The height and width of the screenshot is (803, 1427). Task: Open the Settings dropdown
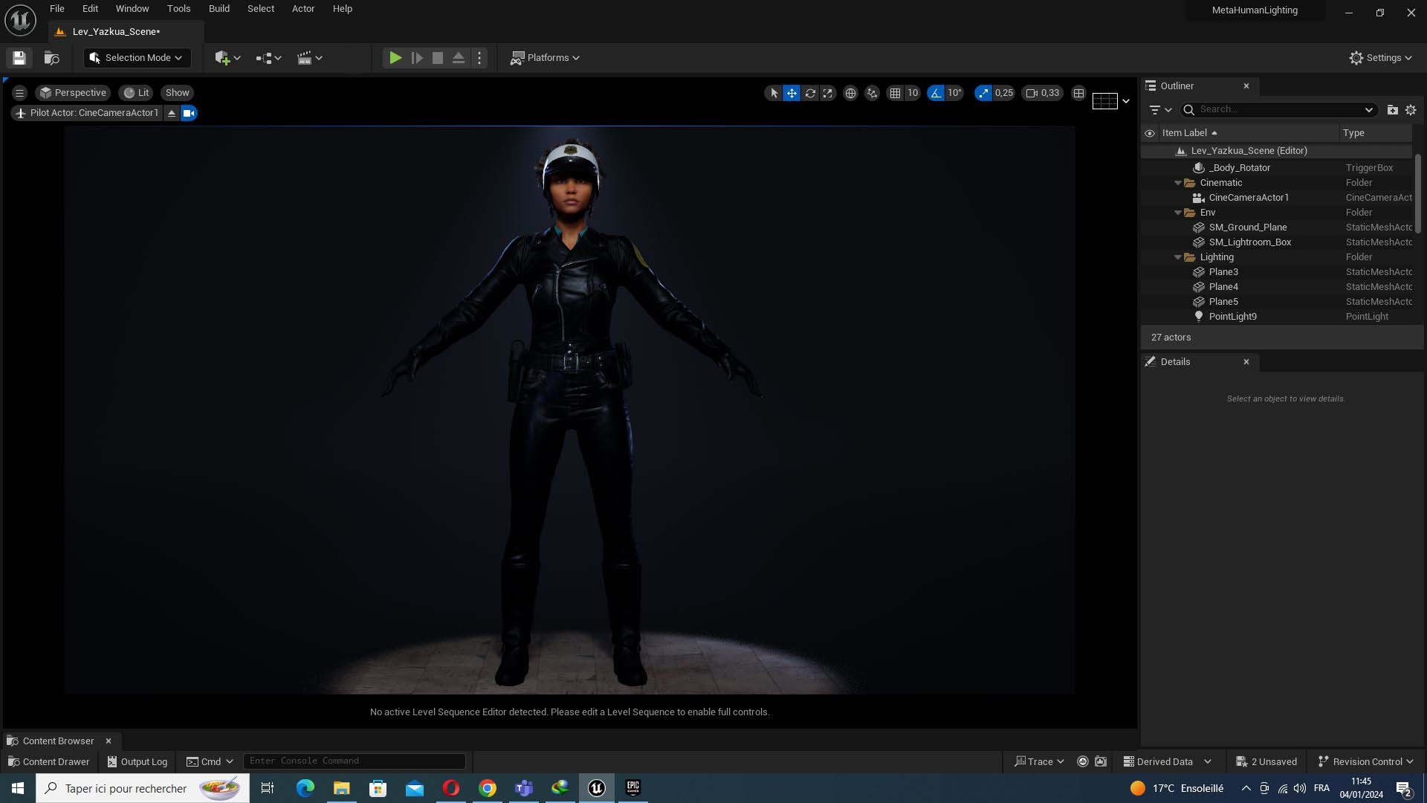(1380, 58)
